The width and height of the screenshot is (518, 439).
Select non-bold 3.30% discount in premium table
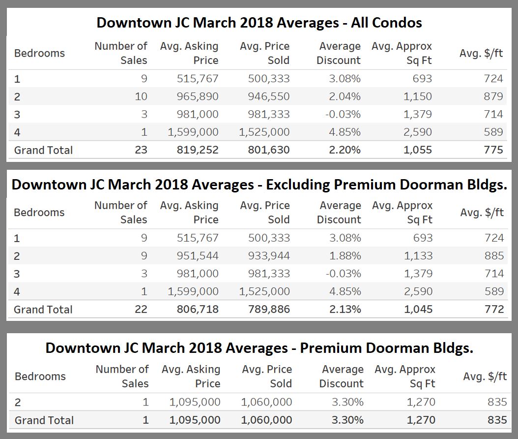pos(347,402)
